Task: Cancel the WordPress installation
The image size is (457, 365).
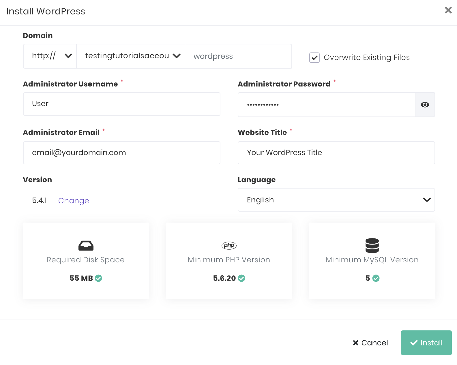Action: pos(370,343)
